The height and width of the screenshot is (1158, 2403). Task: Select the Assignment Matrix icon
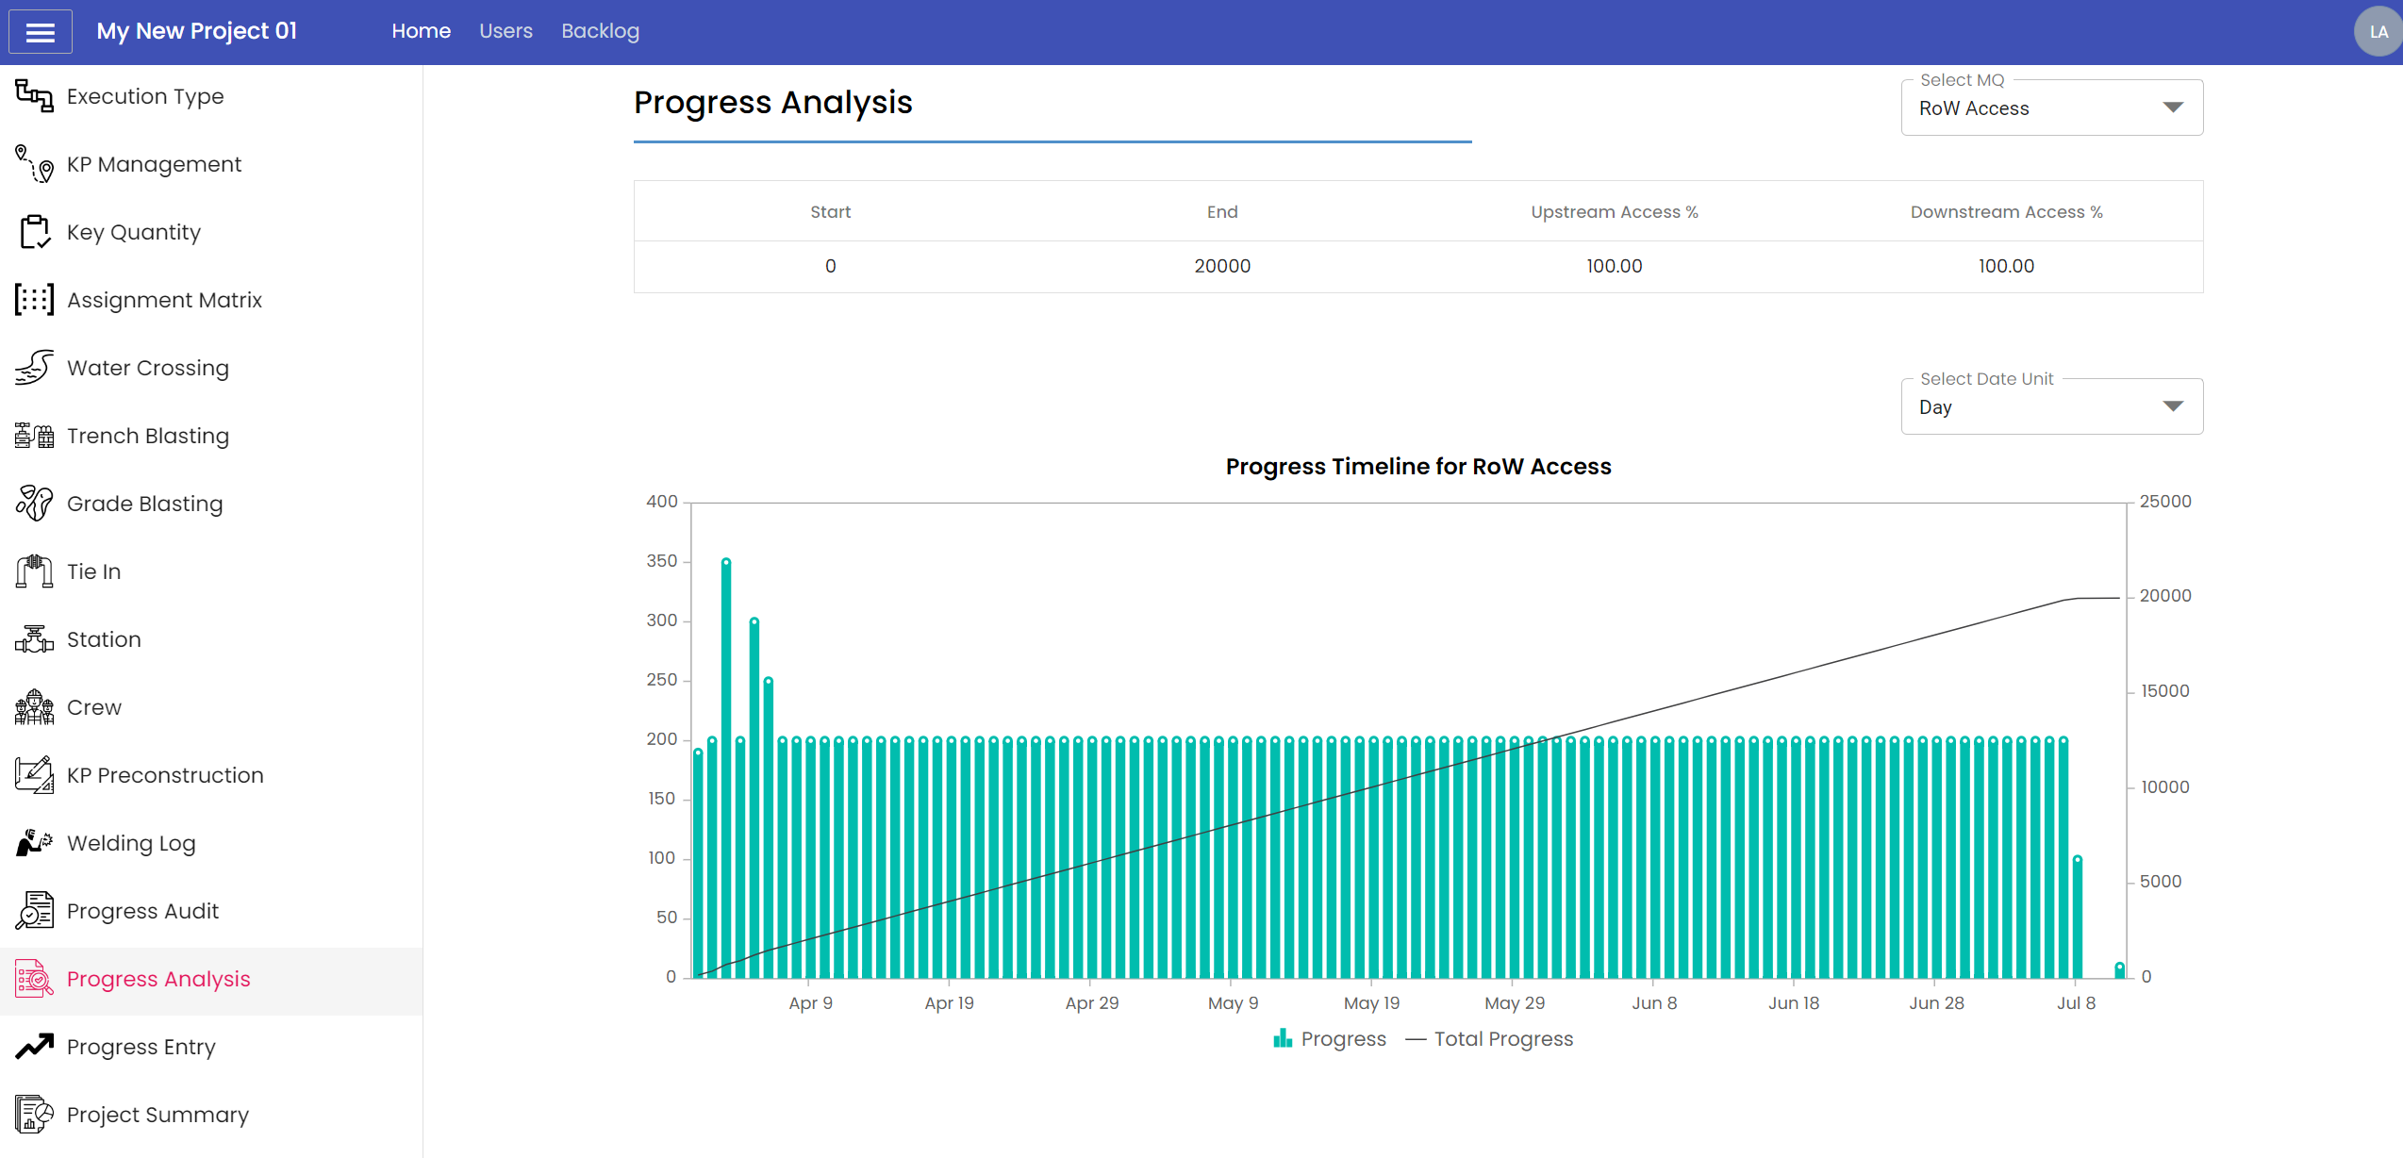point(34,300)
